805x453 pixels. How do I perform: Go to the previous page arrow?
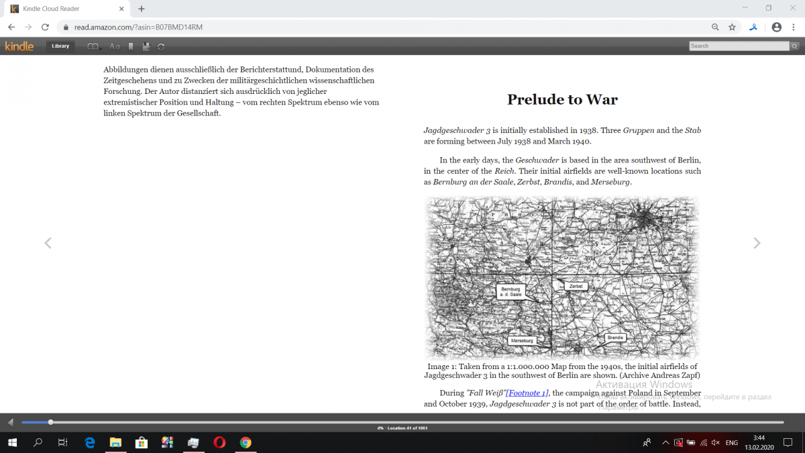pyautogui.click(x=48, y=243)
